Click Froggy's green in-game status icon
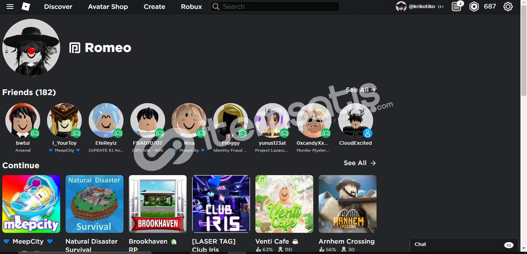This screenshot has height=254, width=527. (243, 133)
